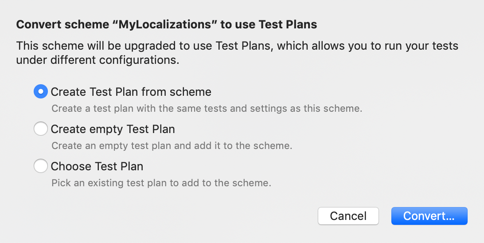Click the 'Choose Test Plan' label text
Viewport: 484px width, 243px height.
point(97,166)
